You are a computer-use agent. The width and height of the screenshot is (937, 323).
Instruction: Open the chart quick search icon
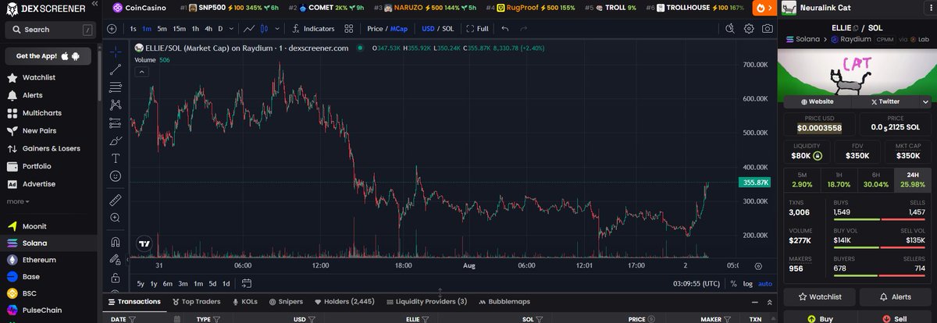click(730, 29)
